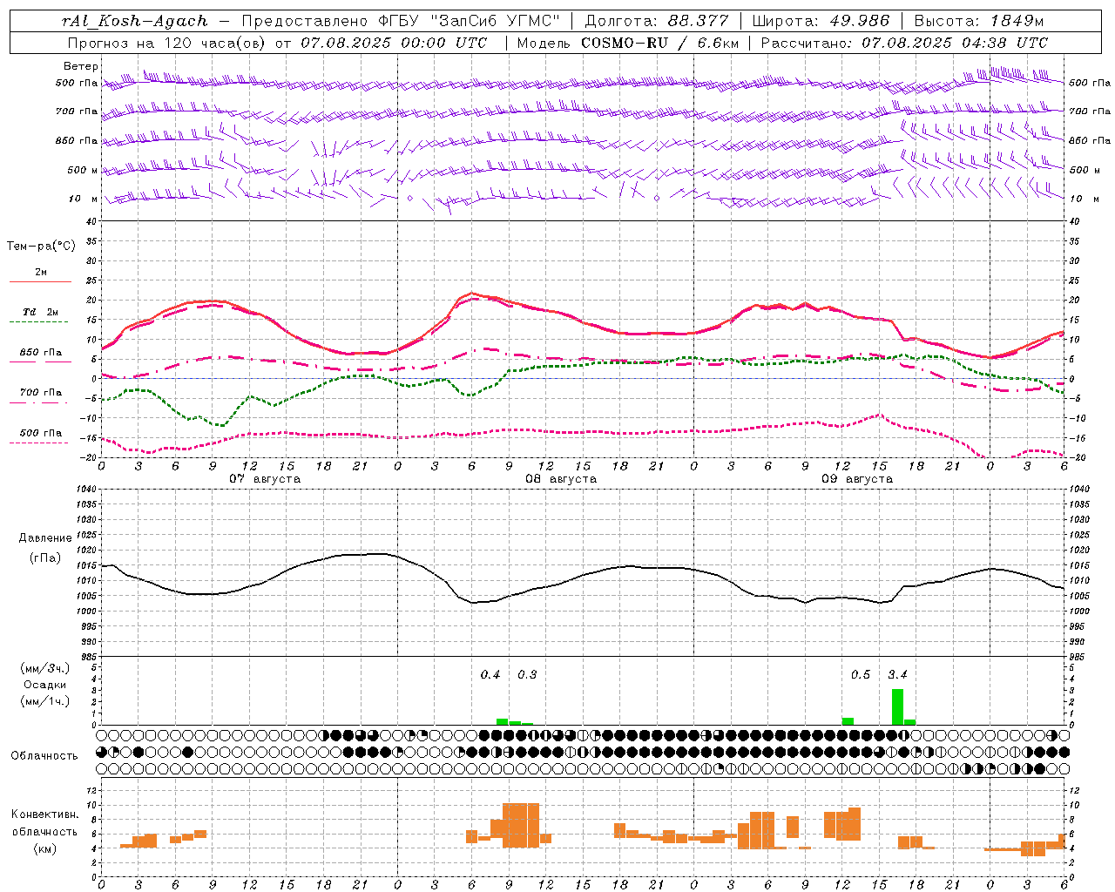1115x892 pixels.
Task: Click the longitude value 88.377
Action: point(699,21)
